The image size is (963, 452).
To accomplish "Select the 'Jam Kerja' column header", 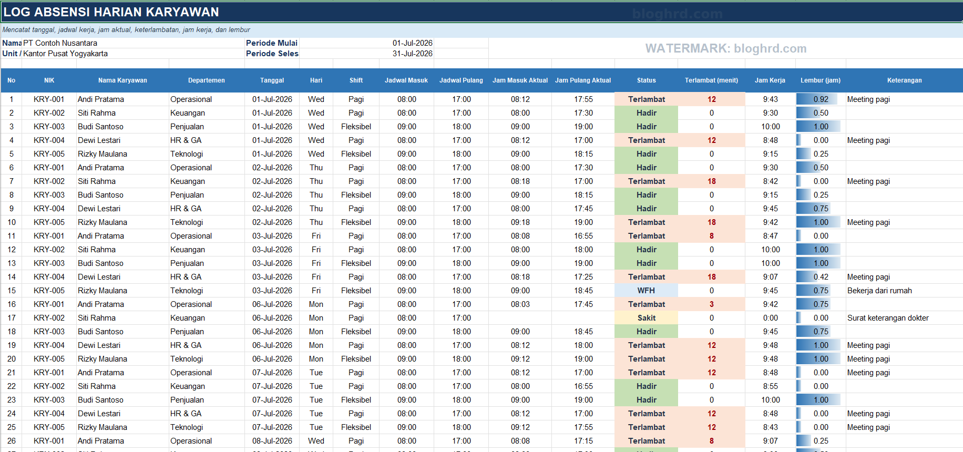I will click(x=770, y=80).
